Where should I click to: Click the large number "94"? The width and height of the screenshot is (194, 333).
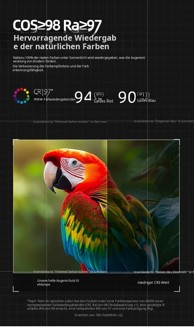point(83,97)
